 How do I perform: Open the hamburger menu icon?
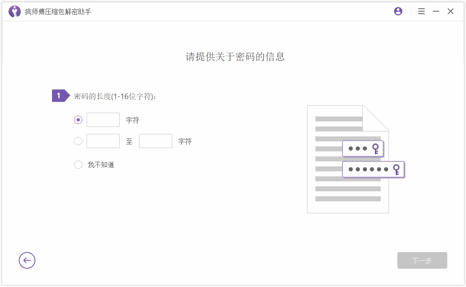(x=421, y=11)
